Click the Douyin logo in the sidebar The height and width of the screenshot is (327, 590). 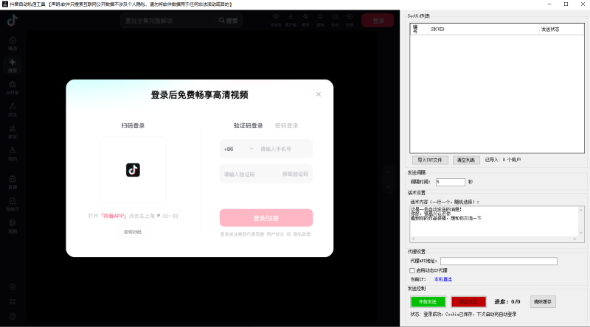click(13, 20)
